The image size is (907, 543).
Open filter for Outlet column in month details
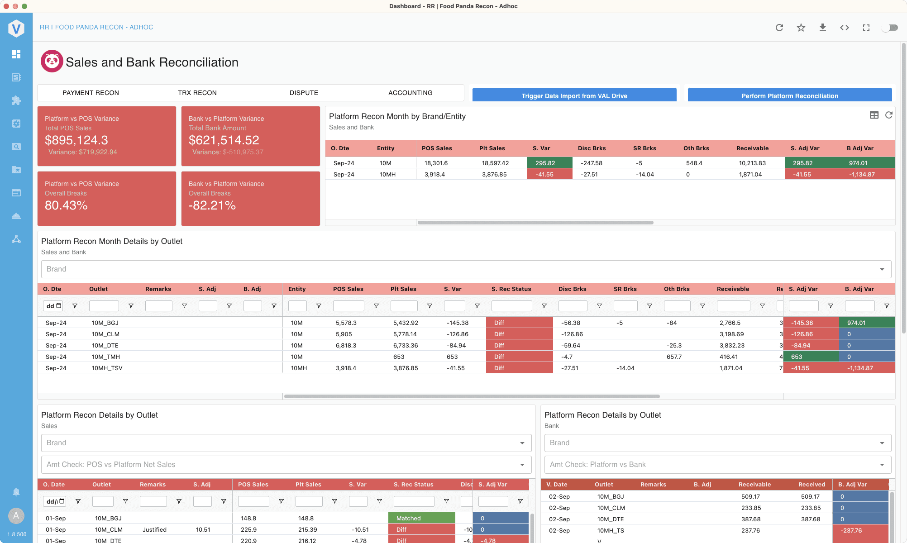pyautogui.click(x=131, y=306)
